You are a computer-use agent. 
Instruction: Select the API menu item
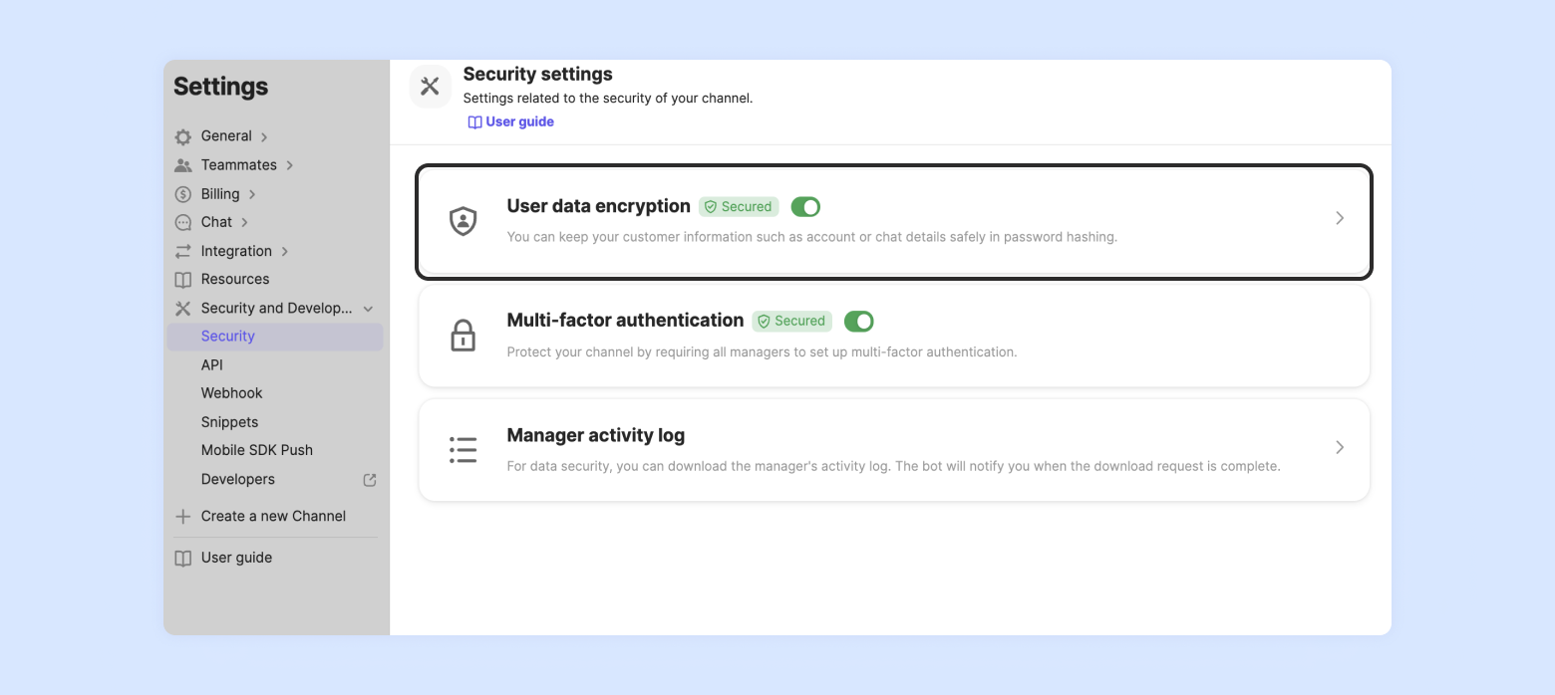pos(212,365)
